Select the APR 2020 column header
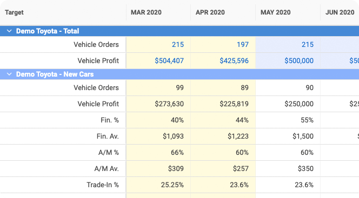This screenshot has height=198, width=359. (x=210, y=12)
